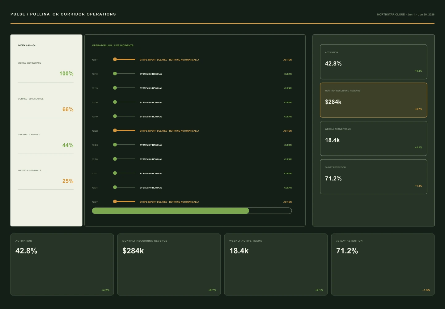
Task: Click the green marker for System 02
Action: pos(115,74)
